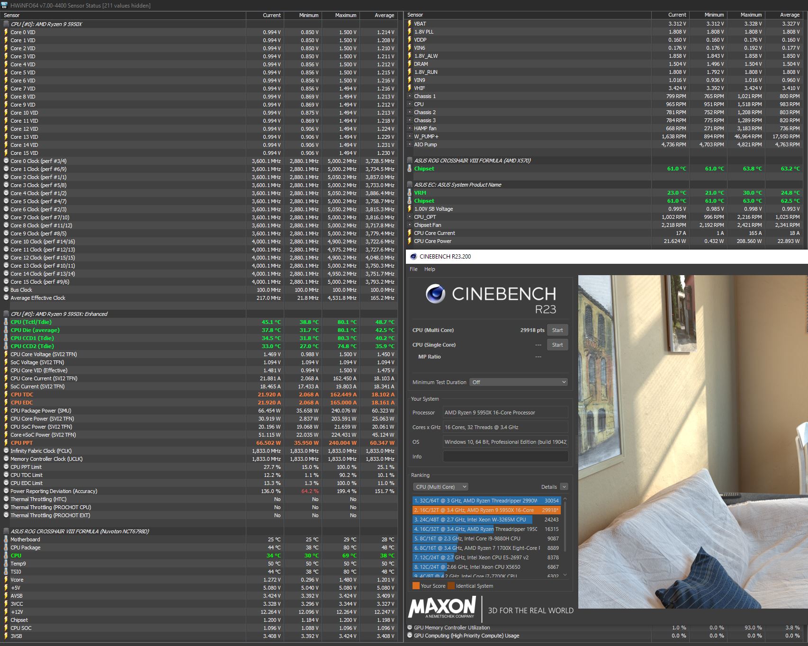Image resolution: width=808 pixels, height=646 pixels.
Task: Click the thermometer icon beside CPU (Tctl/Tdie)
Action: [x=6, y=322]
